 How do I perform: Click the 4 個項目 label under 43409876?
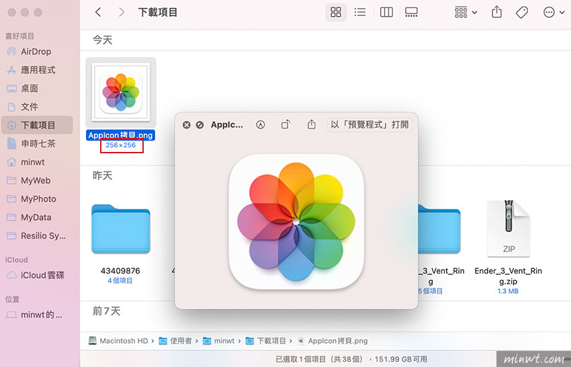[120, 280]
